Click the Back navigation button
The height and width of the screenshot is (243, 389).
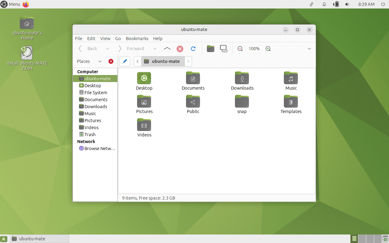coord(88,49)
